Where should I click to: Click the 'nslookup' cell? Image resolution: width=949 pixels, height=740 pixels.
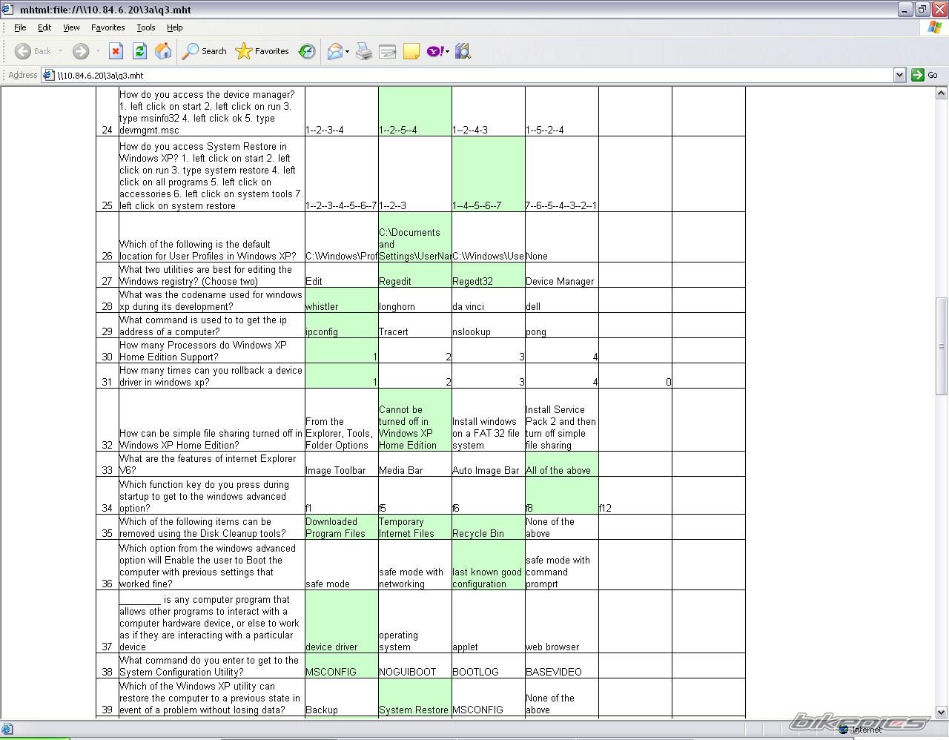(x=488, y=326)
